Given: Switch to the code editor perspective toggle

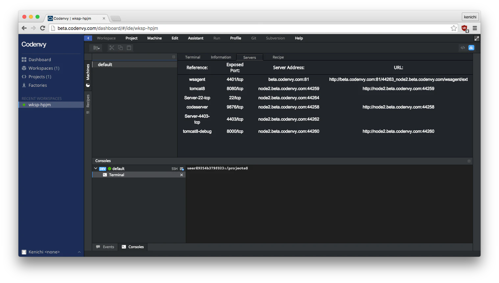Looking at the screenshot, I should click(x=462, y=48).
